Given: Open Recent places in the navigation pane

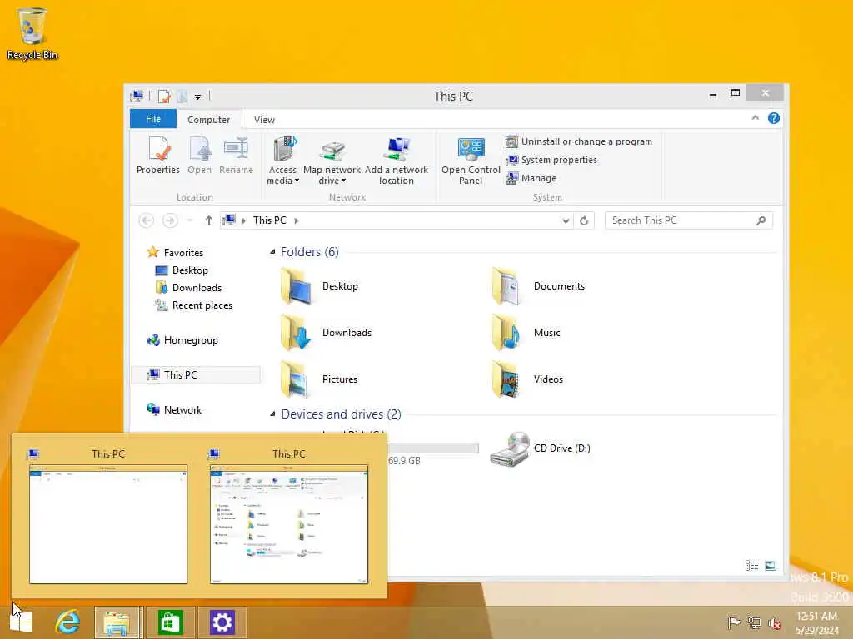Looking at the screenshot, I should 193,305.
